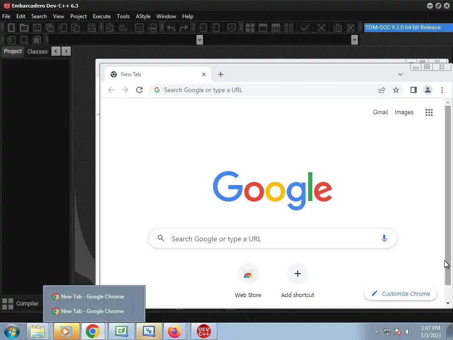This screenshot has height=340, width=453.
Task: Click the Open folder icon in Dev-C++ toolbar
Action: [24, 28]
